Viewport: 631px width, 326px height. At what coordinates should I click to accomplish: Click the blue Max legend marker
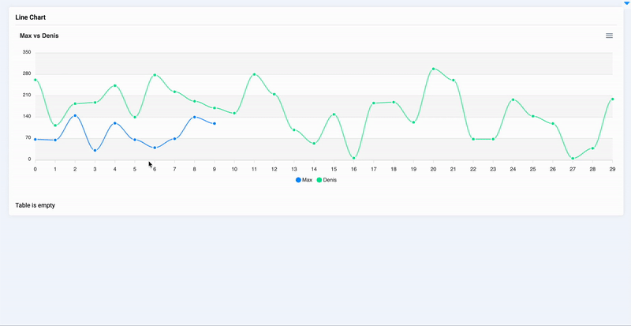coord(298,181)
